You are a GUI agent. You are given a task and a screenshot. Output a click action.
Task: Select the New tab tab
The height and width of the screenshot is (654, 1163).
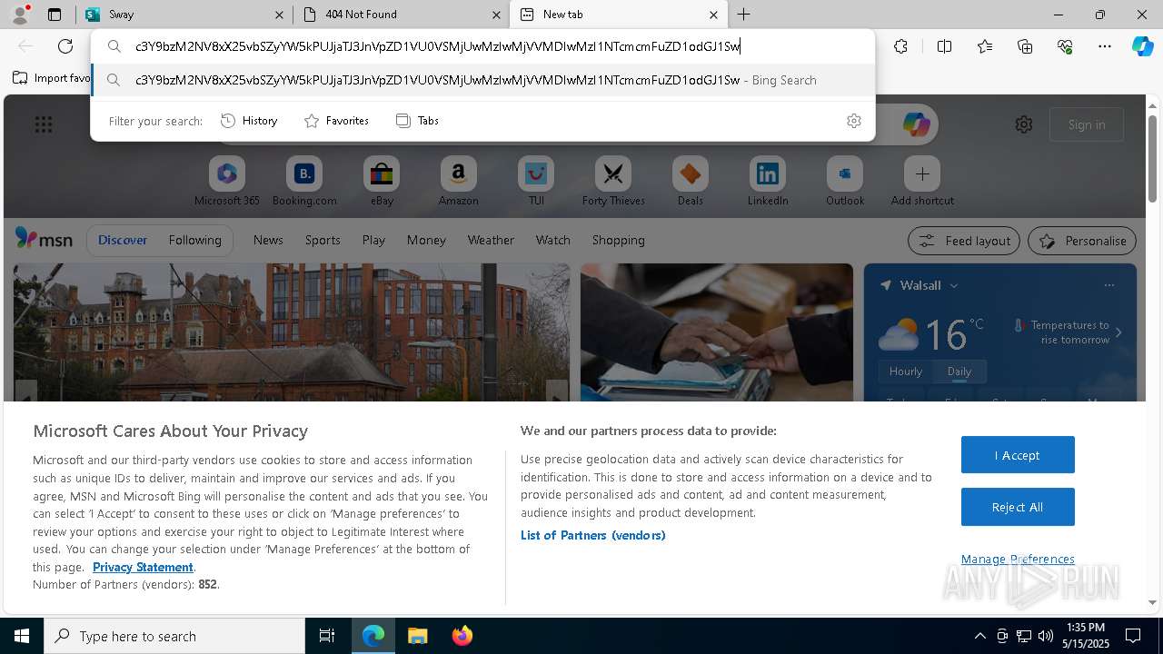click(x=618, y=15)
